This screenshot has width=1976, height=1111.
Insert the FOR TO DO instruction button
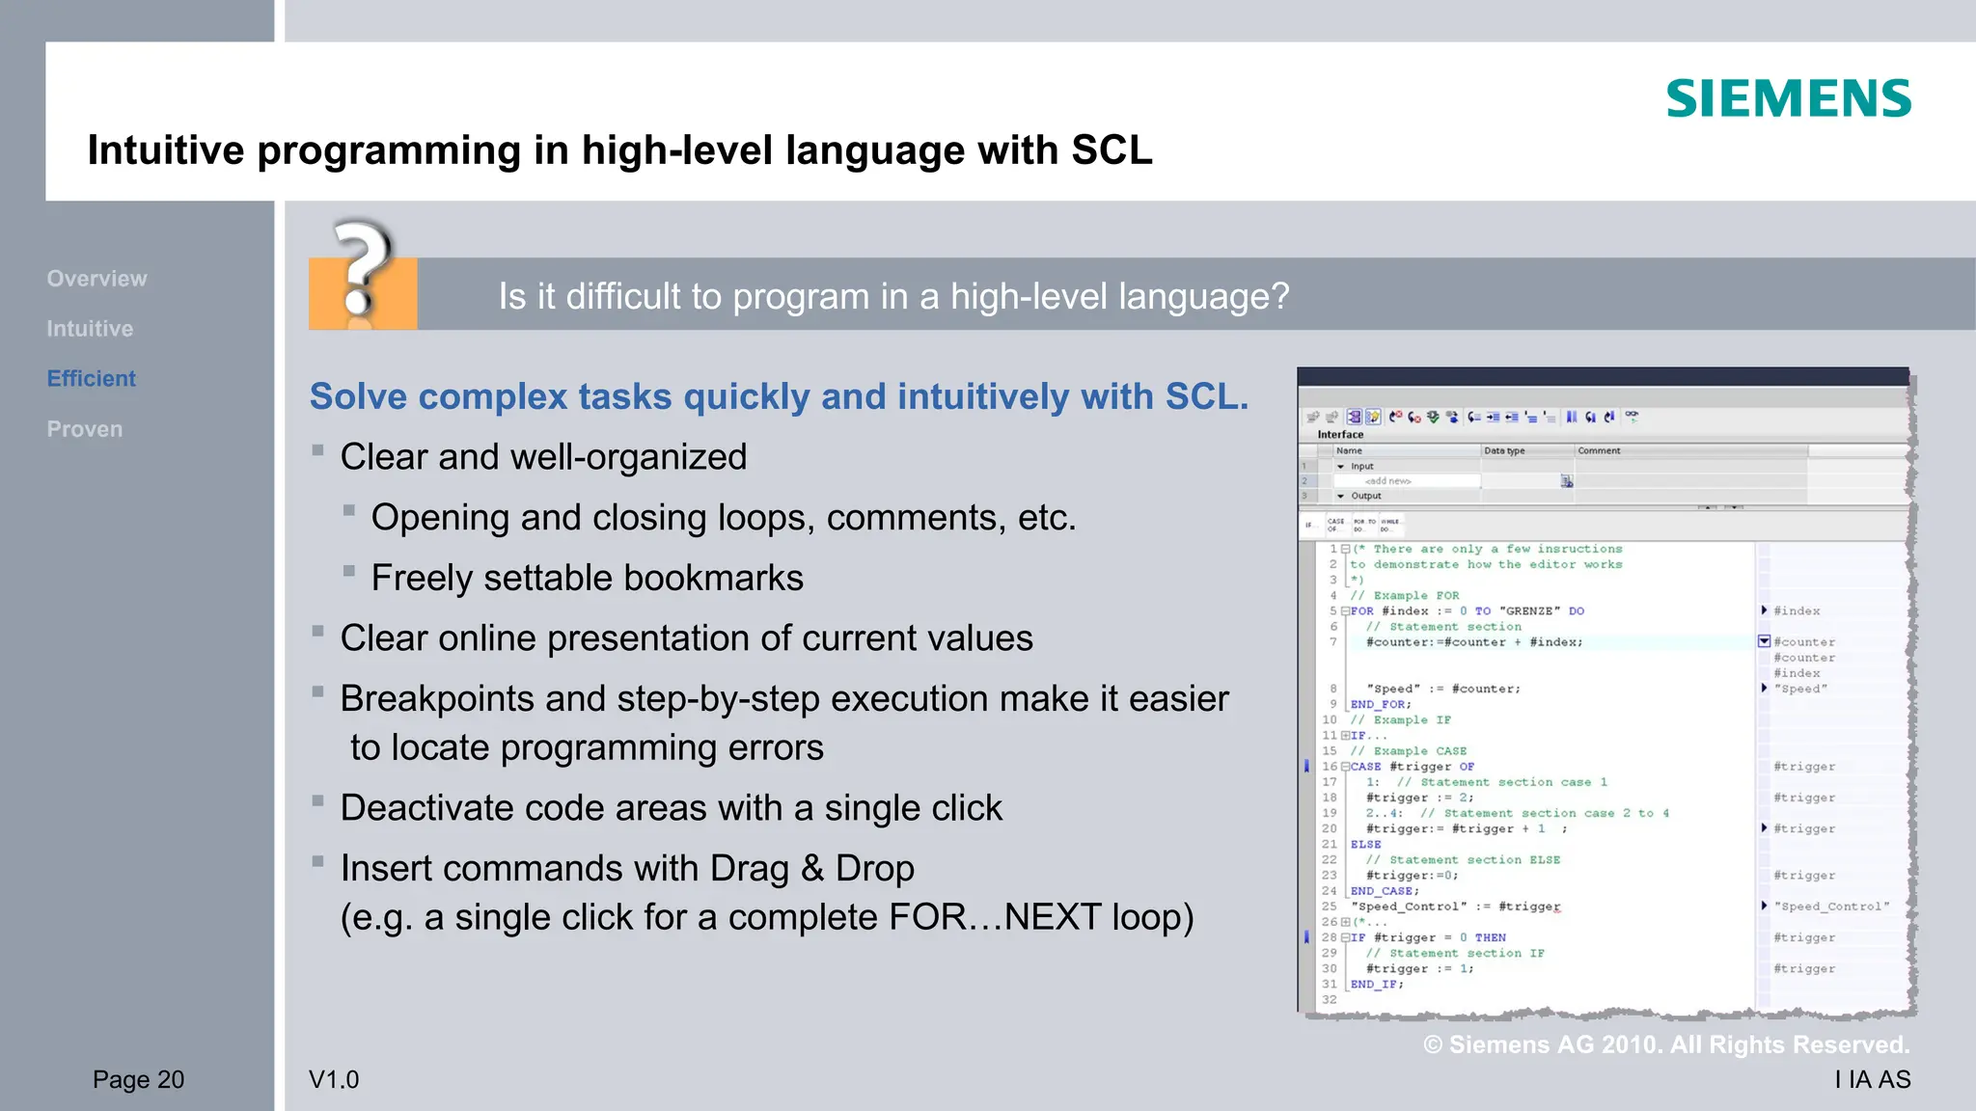coord(1364,525)
